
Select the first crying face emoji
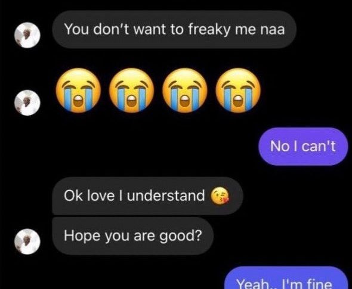point(78,90)
